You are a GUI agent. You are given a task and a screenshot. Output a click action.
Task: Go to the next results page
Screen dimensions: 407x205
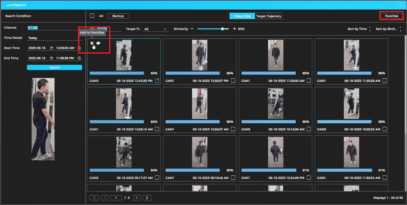coord(137,198)
